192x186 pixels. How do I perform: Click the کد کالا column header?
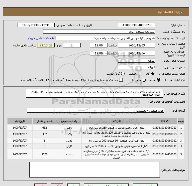tap(165, 121)
